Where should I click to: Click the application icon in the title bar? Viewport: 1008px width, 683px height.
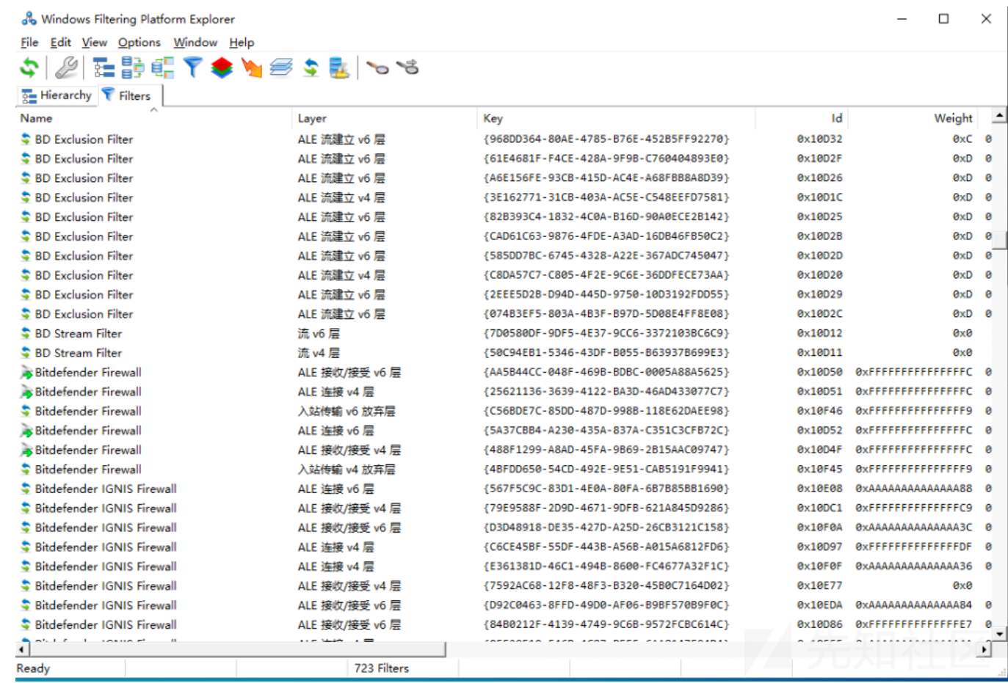(x=29, y=18)
